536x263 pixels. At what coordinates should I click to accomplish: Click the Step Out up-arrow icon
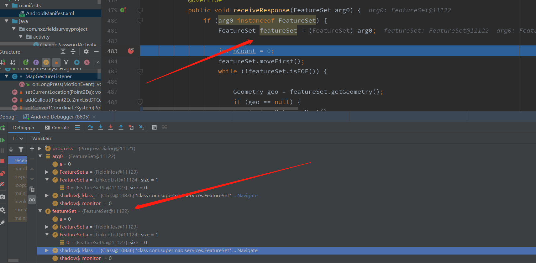click(121, 127)
